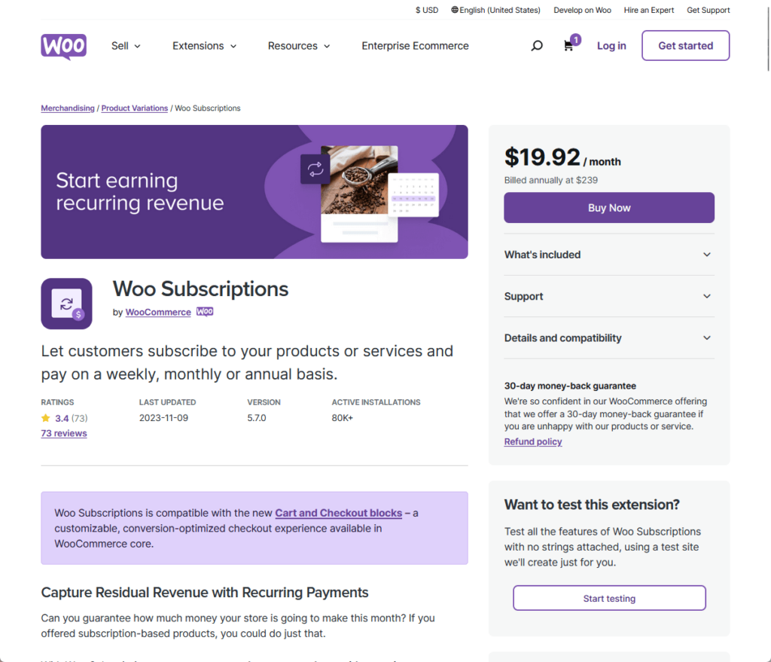Open the Extensions dropdown menu
This screenshot has width=771, height=662.
pyautogui.click(x=205, y=46)
